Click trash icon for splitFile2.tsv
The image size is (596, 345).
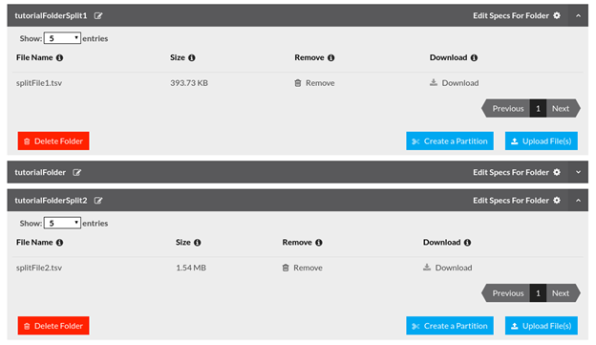pyautogui.click(x=286, y=268)
